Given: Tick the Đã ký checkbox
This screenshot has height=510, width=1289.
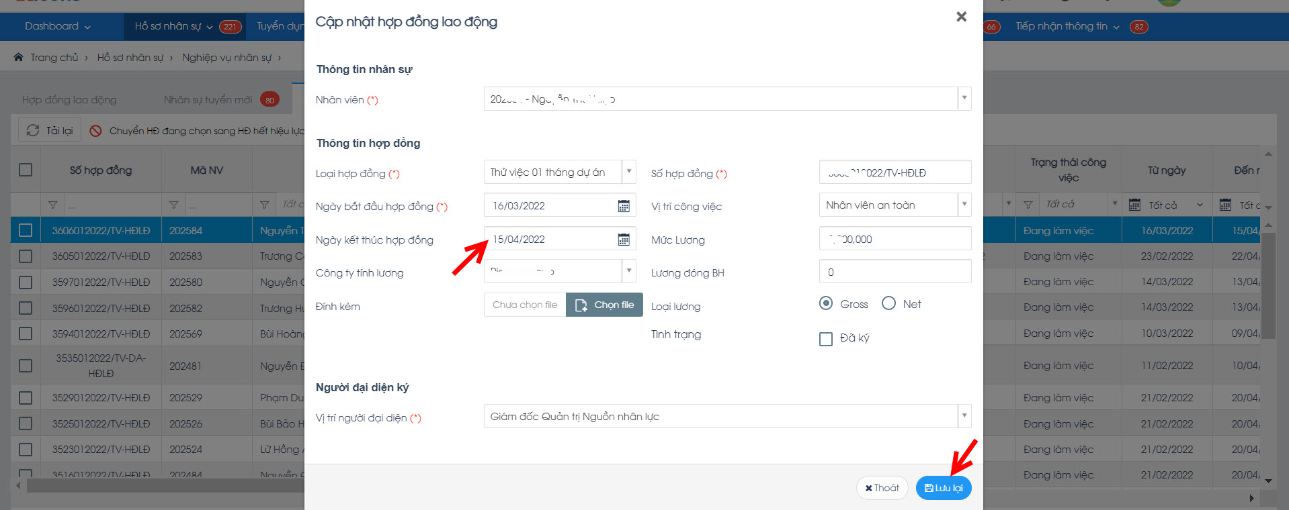Looking at the screenshot, I should [826, 339].
